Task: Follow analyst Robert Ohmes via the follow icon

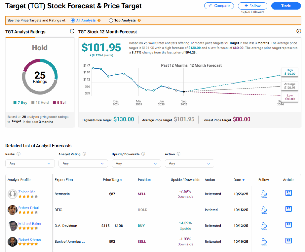Action: (264, 241)
